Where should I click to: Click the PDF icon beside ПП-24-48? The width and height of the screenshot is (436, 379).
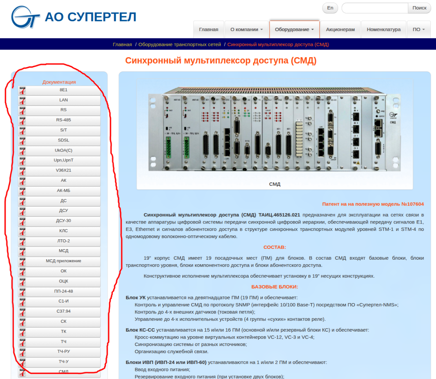pos(22,292)
